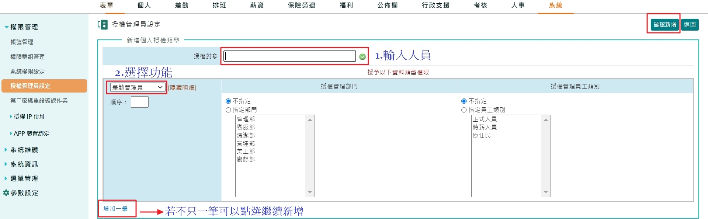
Task: Select 時薪人員 in employee type list
Action: [x=485, y=127]
